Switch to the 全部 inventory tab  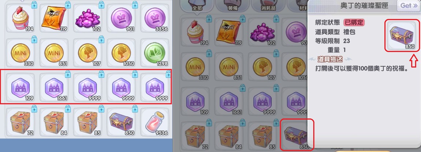[197, 6]
